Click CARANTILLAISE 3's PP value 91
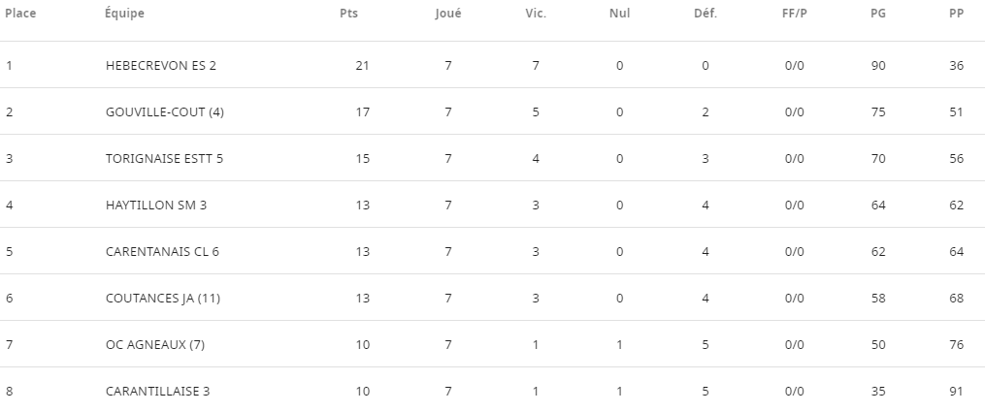This screenshot has height=412, width=985. pos(956,392)
